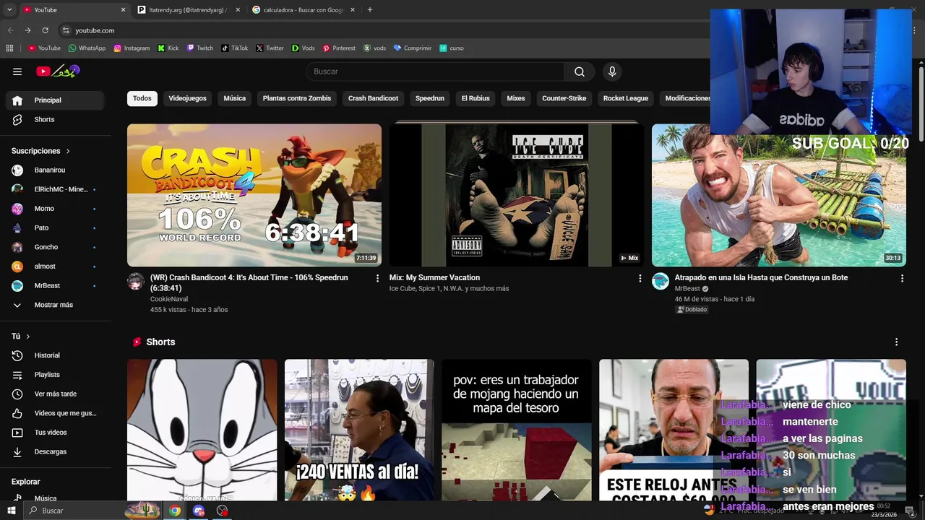Switch to the Itatrendy.arg tab

click(x=187, y=10)
